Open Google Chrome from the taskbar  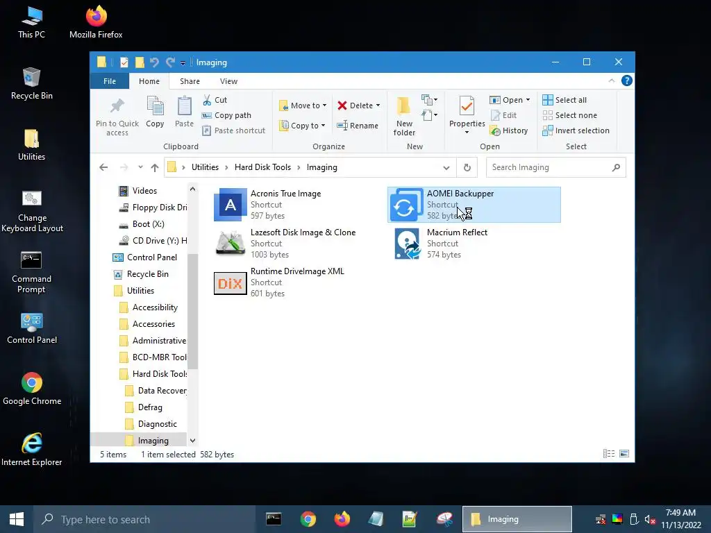coord(308,519)
